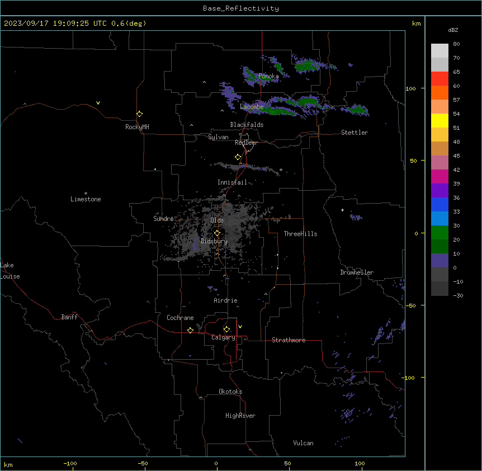Click the Blackfalds label
The width and height of the screenshot is (482, 471).
click(247, 125)
